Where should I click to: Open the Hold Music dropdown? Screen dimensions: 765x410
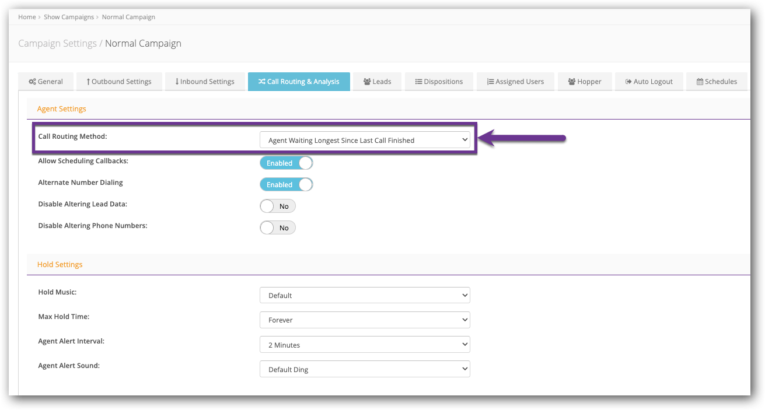coord(365,295)
